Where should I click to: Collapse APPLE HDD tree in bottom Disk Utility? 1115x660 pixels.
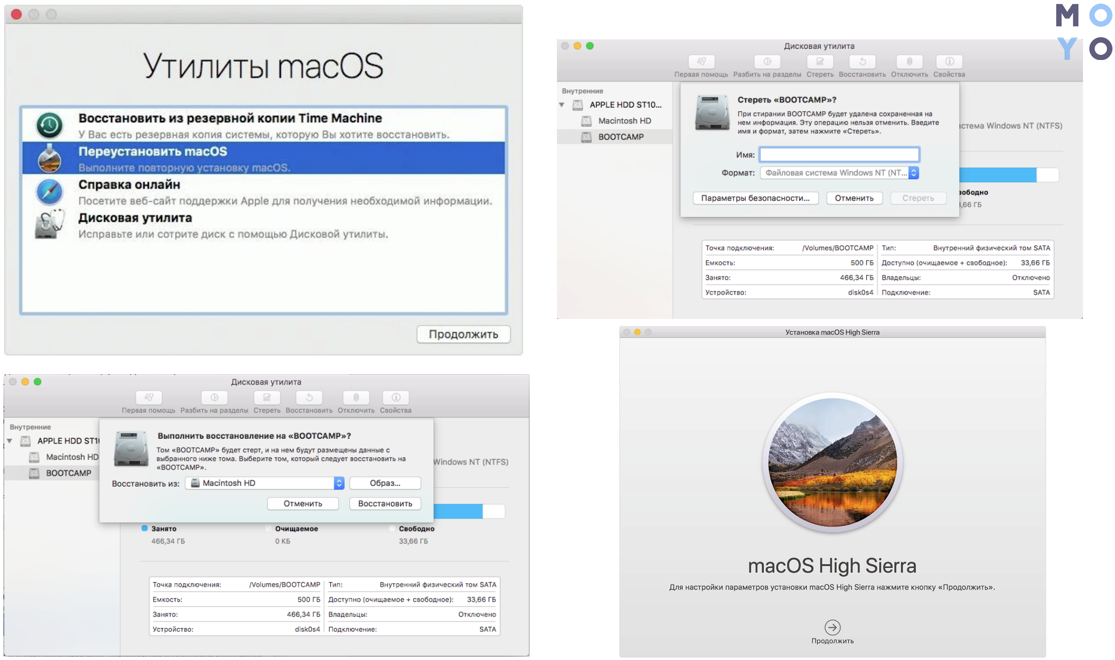click(10, 441)
